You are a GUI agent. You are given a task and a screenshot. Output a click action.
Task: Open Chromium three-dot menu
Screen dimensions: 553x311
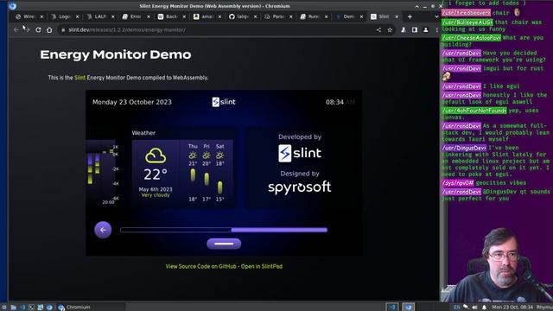coord(436,30)
